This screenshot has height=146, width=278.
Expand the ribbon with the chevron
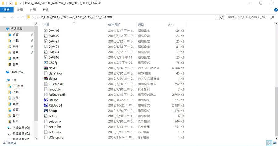click(x=271, y=10)
